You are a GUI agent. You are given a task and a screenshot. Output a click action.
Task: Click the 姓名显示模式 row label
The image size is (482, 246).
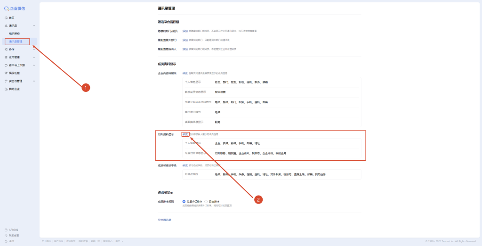[x=193, y=112]
